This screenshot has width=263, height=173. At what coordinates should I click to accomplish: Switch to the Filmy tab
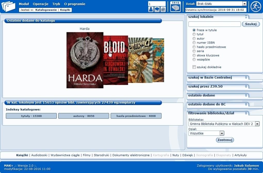(87, 155)
